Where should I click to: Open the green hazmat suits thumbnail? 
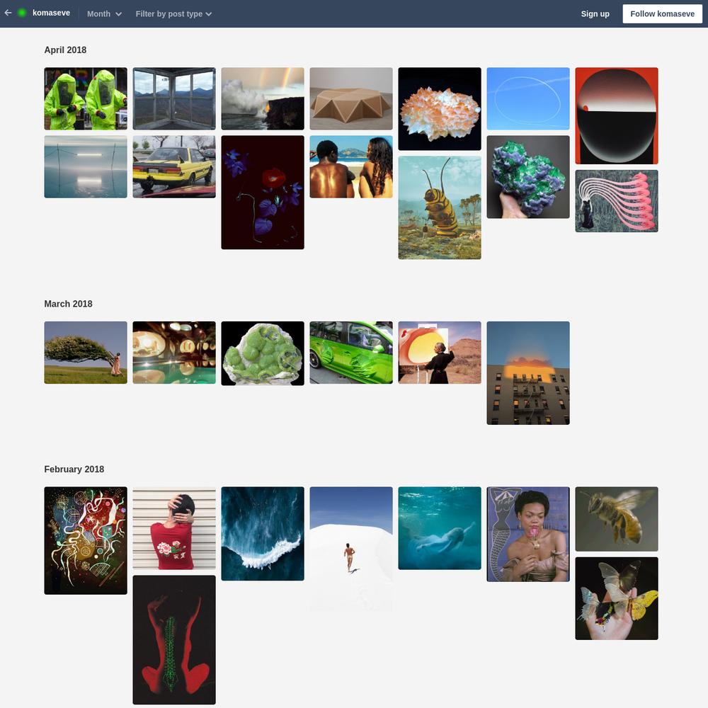pyautogui.click(x=86, y=99)
